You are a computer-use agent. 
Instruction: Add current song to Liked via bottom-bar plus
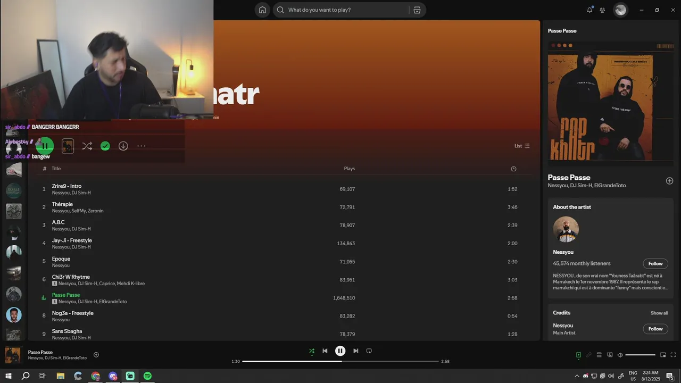coord(96,355)
